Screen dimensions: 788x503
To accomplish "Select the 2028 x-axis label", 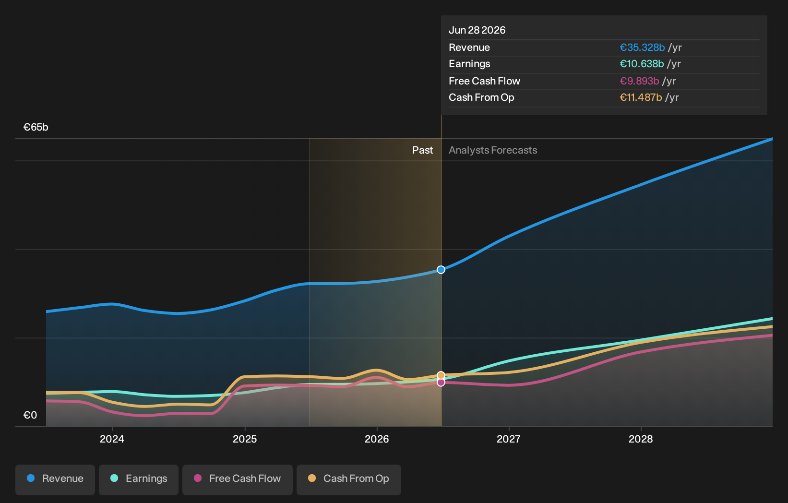I will tap(641, 439).
